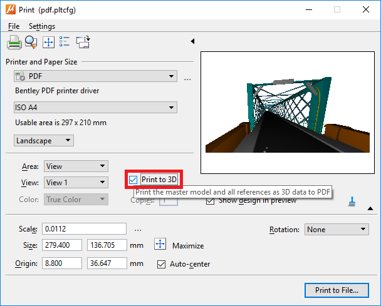This screenshot has height=306, width=381.
Task: Click the ellipsis button beside PDF printer
Action: click(x=187, y=78)
